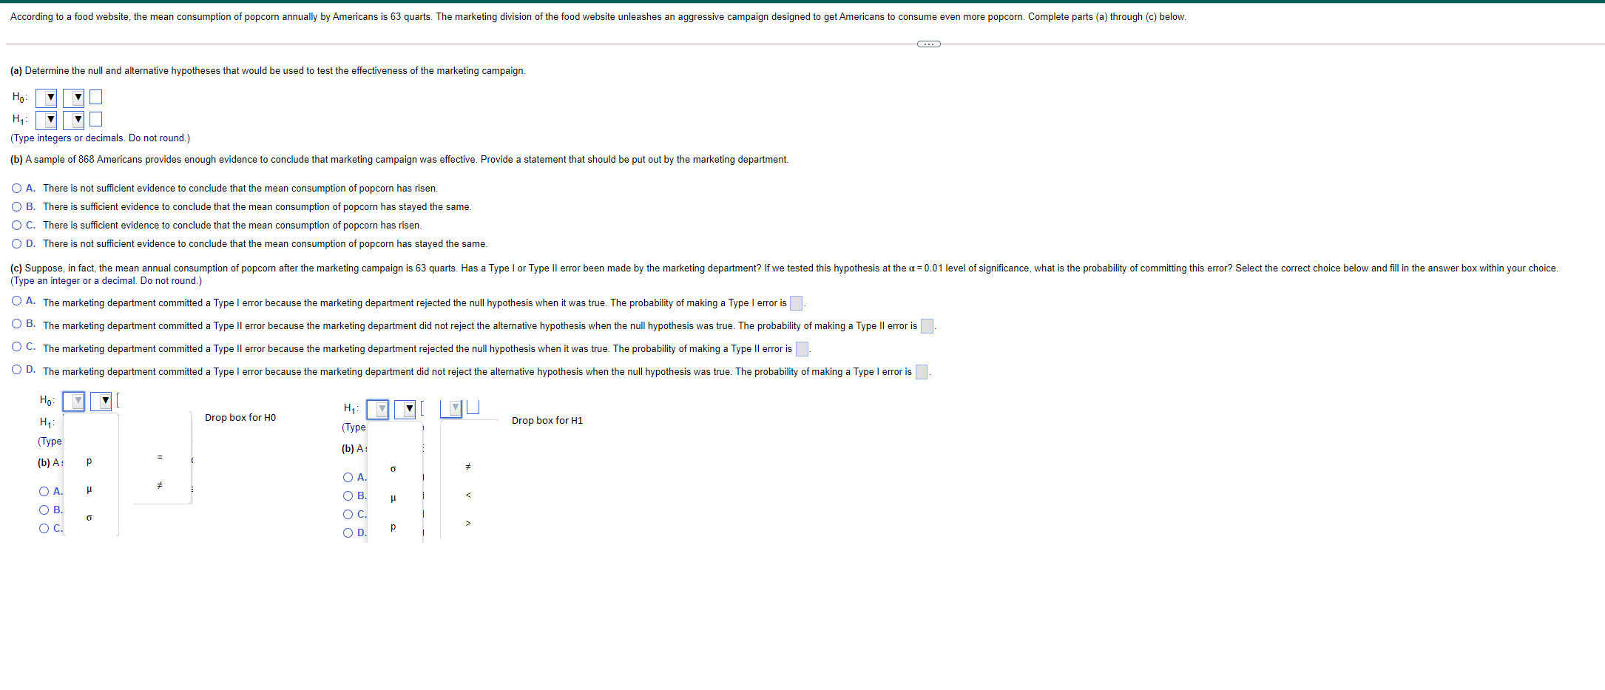Choose the "≠" symbol in the H1 drop box
Image resolution: width=1605 pixels, height=690 pixels.
point(468,466)
